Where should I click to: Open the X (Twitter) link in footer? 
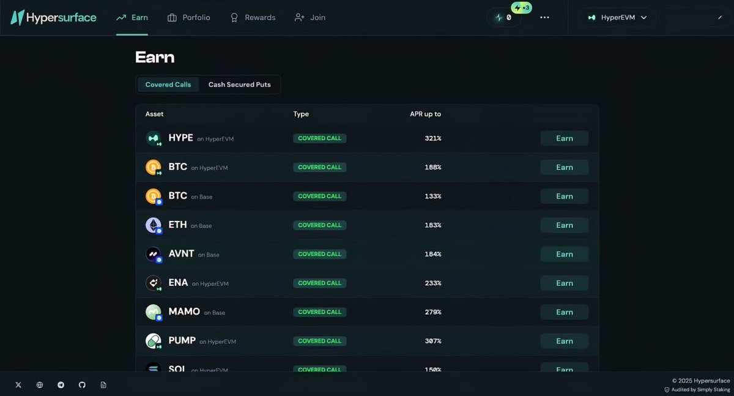[x=18, y=385]
